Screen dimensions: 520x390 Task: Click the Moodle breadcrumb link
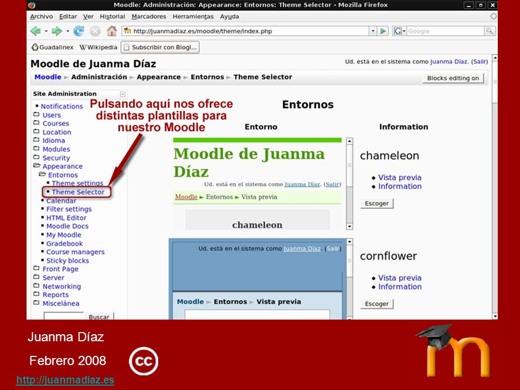(48, 77)
